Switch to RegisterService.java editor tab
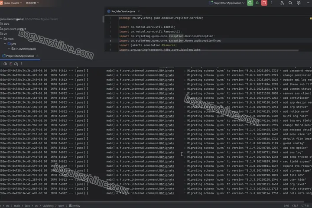This screenshot has height=208, width=312. coord(123,11)
